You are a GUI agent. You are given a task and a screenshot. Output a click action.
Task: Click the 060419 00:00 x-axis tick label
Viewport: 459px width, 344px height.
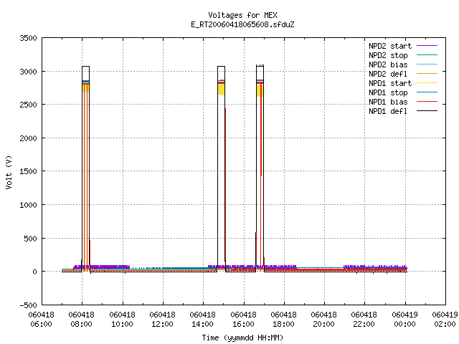click(x=404, y=320)
